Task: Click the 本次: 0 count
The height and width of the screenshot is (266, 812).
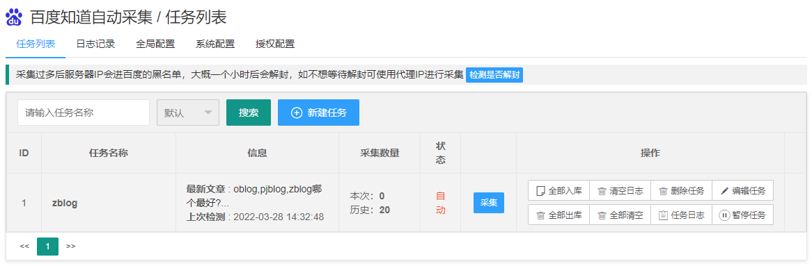Action: coord(368,196)
